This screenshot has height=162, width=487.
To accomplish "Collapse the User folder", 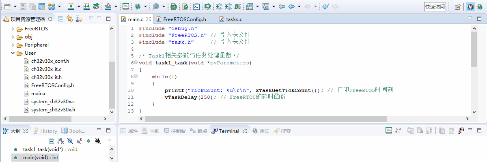I will (x=13, y=53).
